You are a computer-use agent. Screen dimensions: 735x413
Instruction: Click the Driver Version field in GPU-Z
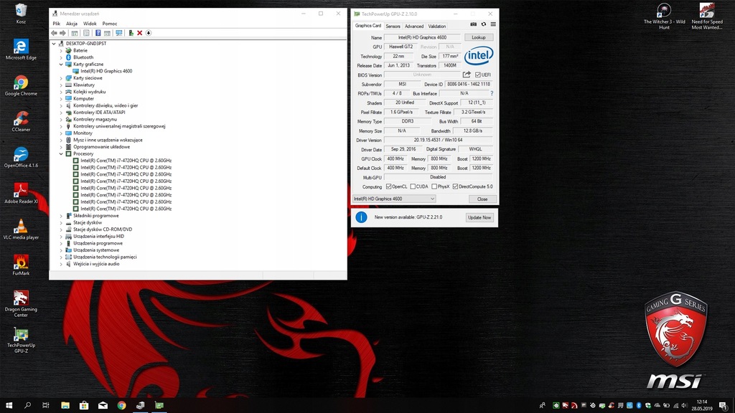[x=439, y=140]
